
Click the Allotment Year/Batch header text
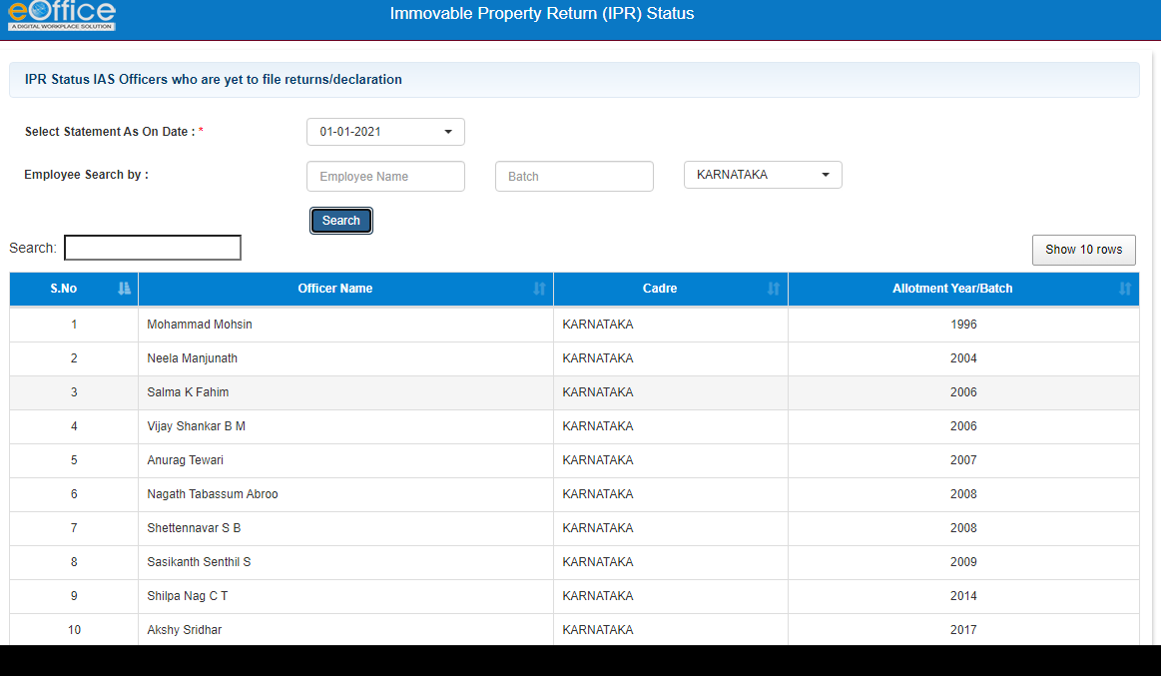952,289
